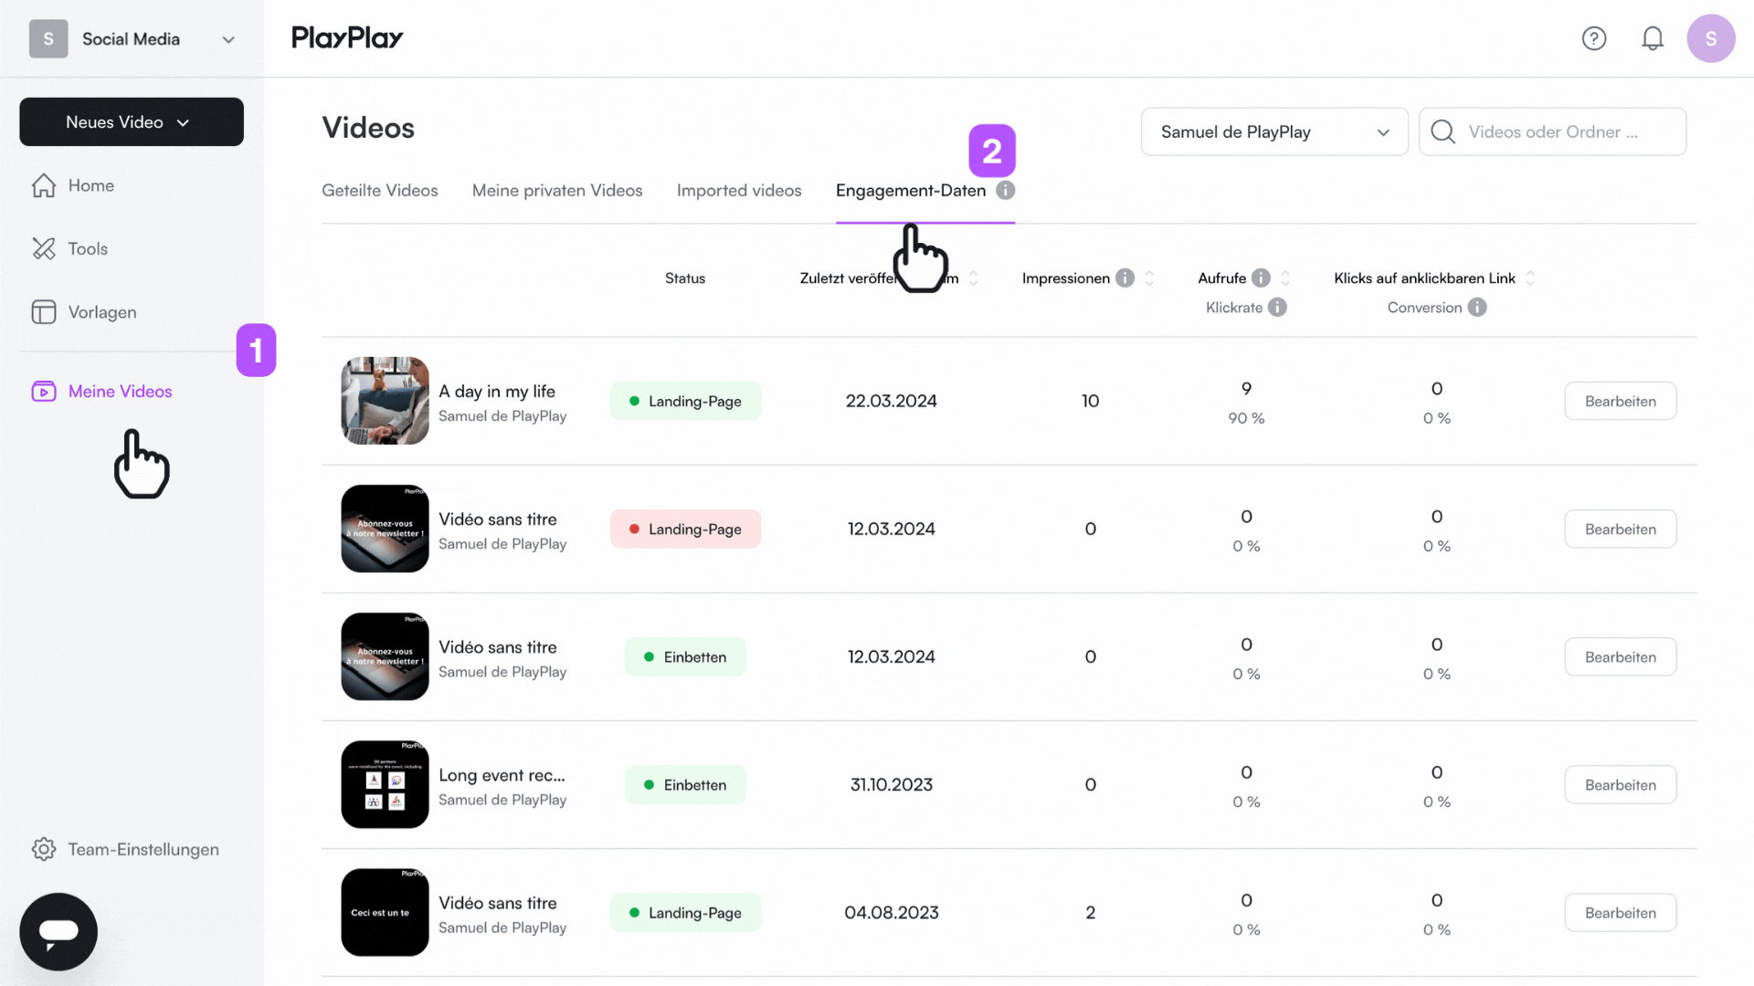Go to Home in sidebar
Image resolution: width=1754 pixels, height=986 pixels.
click(x=91, y=185)
